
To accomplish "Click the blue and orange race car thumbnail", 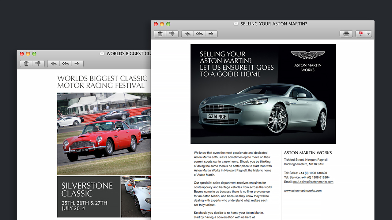I will pos(136,196).
